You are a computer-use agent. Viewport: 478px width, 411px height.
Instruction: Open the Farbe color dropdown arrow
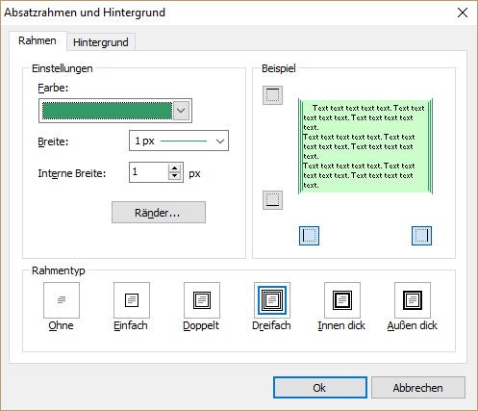181,111
